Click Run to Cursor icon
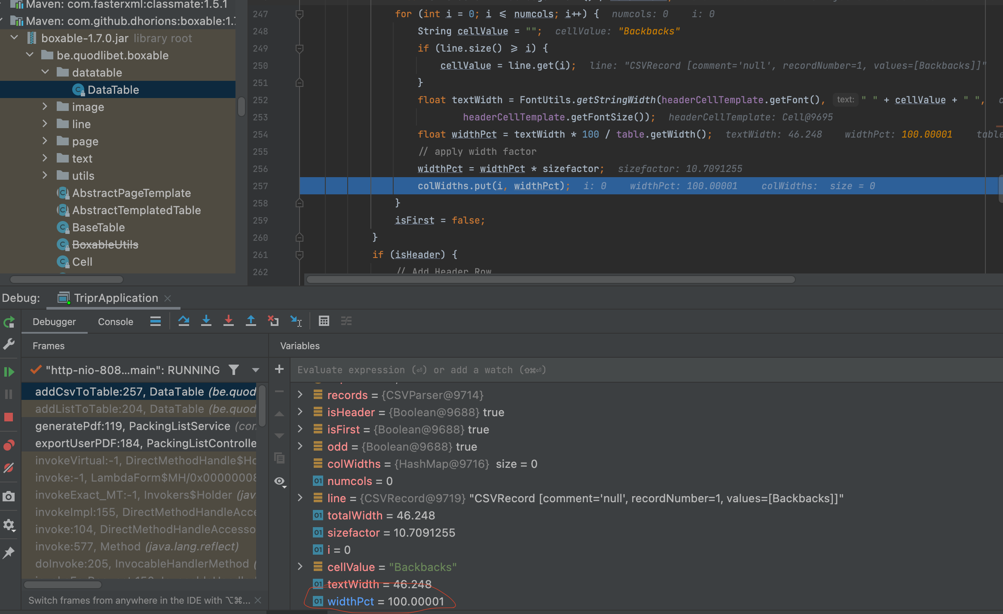The width and height of the screenshot is (1003, 614). click(x=296, y=321)
